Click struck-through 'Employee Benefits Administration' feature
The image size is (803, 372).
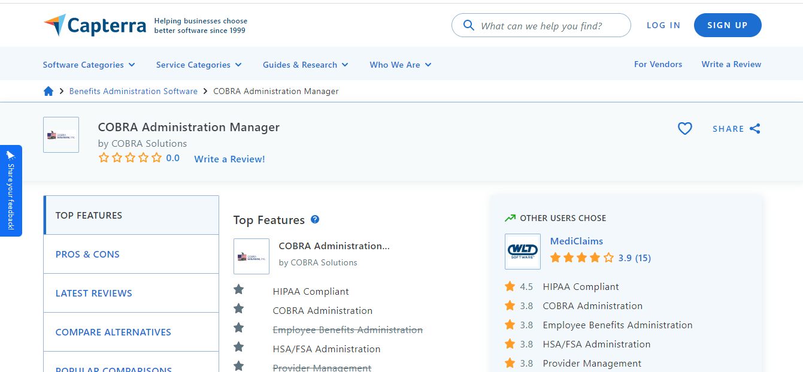point(348,329)
